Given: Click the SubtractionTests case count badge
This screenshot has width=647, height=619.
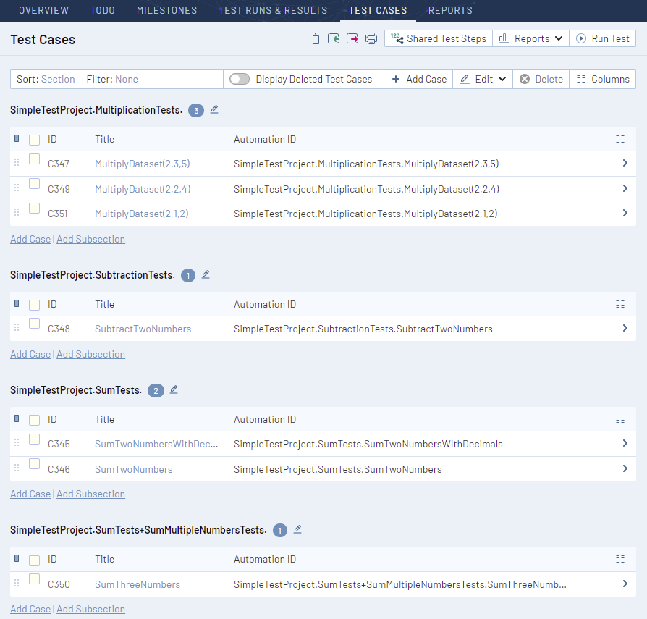Looking at the screenshot, I should tap(188, 276).
